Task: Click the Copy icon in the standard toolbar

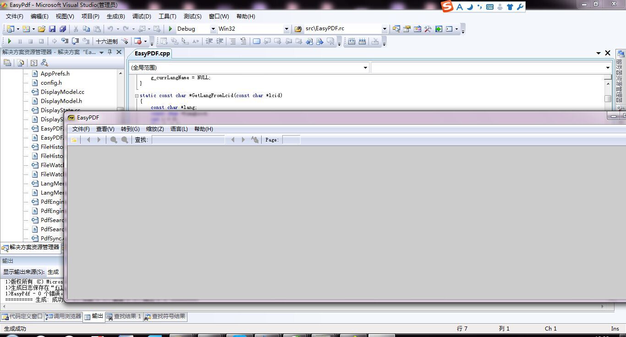Action: point(86,29)
